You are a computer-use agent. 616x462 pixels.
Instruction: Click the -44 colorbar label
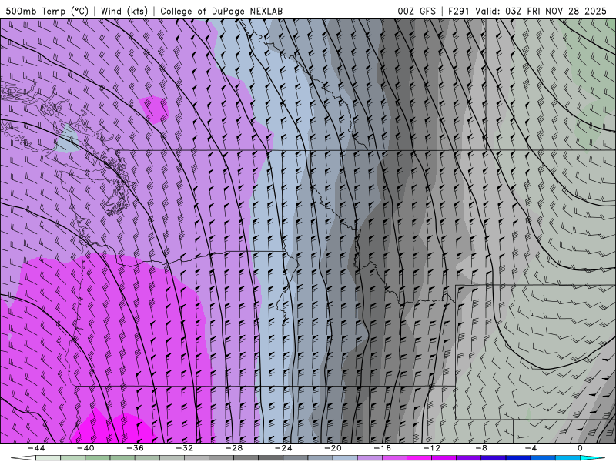[36, 448]
